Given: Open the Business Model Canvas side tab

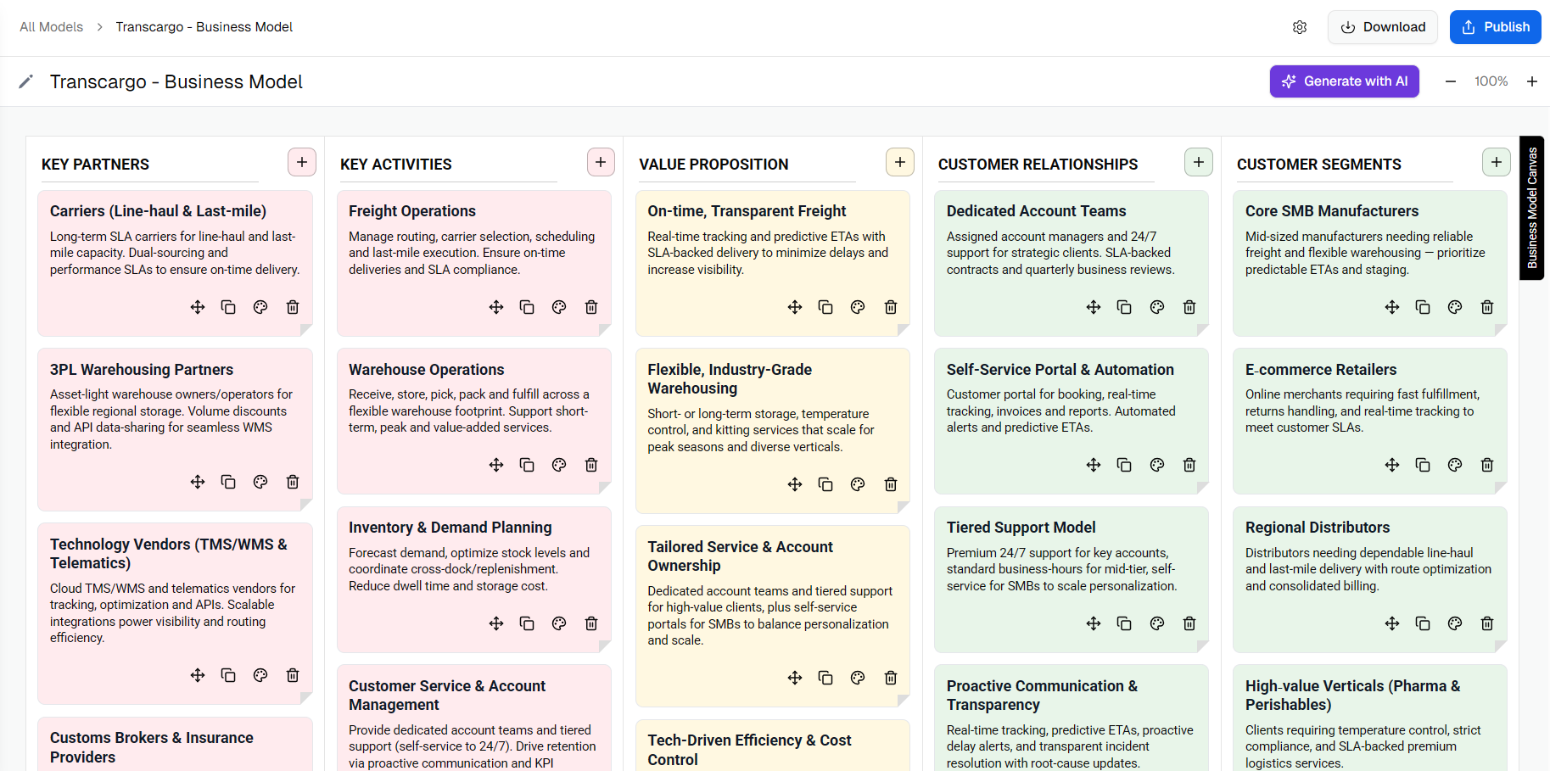Looking at the screenshot, I should tap(1532, 208).
